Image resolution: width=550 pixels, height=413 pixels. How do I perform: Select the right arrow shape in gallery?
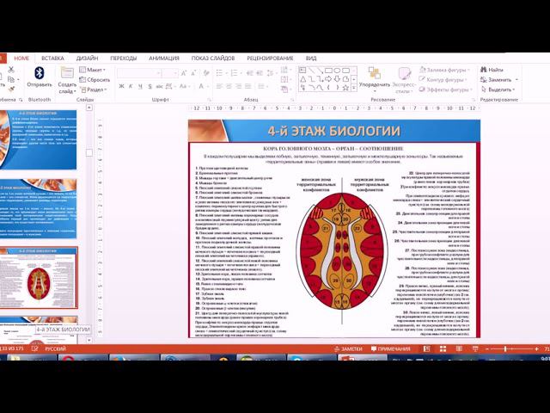328,79
